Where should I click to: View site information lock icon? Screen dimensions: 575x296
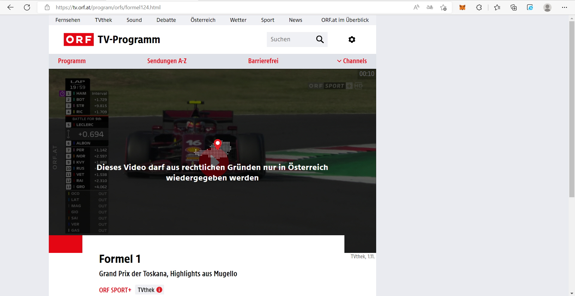(47, 7)
